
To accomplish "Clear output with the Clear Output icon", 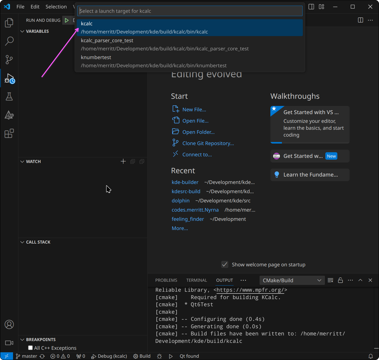I will tap(330, 280).
